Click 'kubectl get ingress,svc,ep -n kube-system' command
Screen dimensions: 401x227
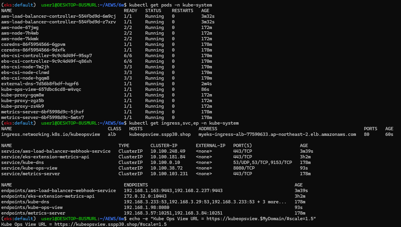[184, 123]
